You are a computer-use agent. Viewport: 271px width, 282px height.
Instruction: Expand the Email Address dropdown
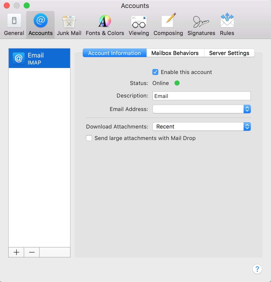[x=201, y=109]
